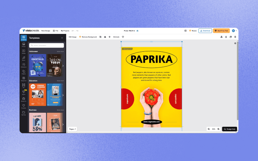
Task: Click the flip icon in image toolbar
Action: coord(105,37)
